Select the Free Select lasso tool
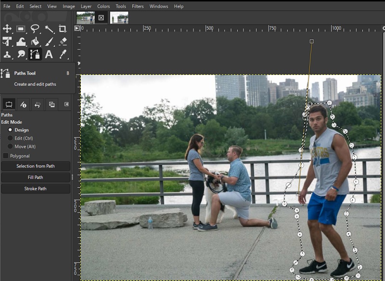Screen dimensions: 385x281 (35, 28)
